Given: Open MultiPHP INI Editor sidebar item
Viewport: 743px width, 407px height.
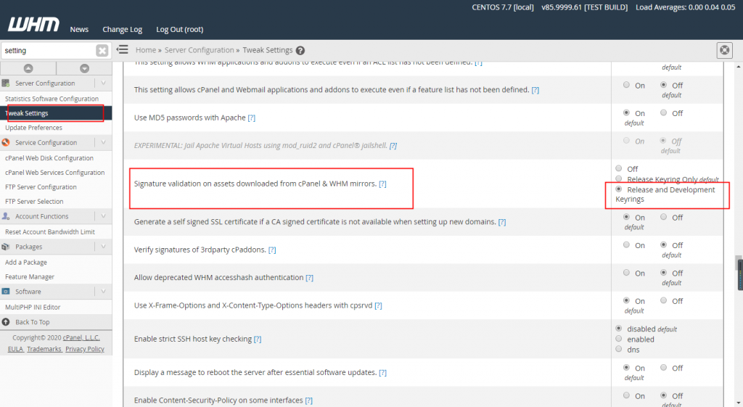Looking at the screenshot, I should (x=33, y=308).
